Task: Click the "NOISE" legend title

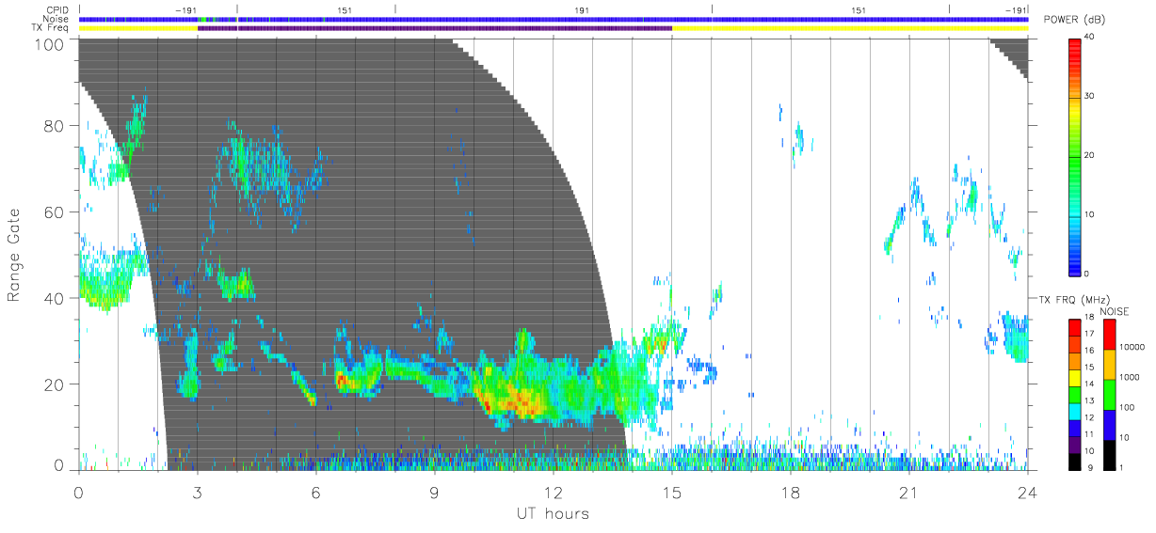Action: [1115, 311]
